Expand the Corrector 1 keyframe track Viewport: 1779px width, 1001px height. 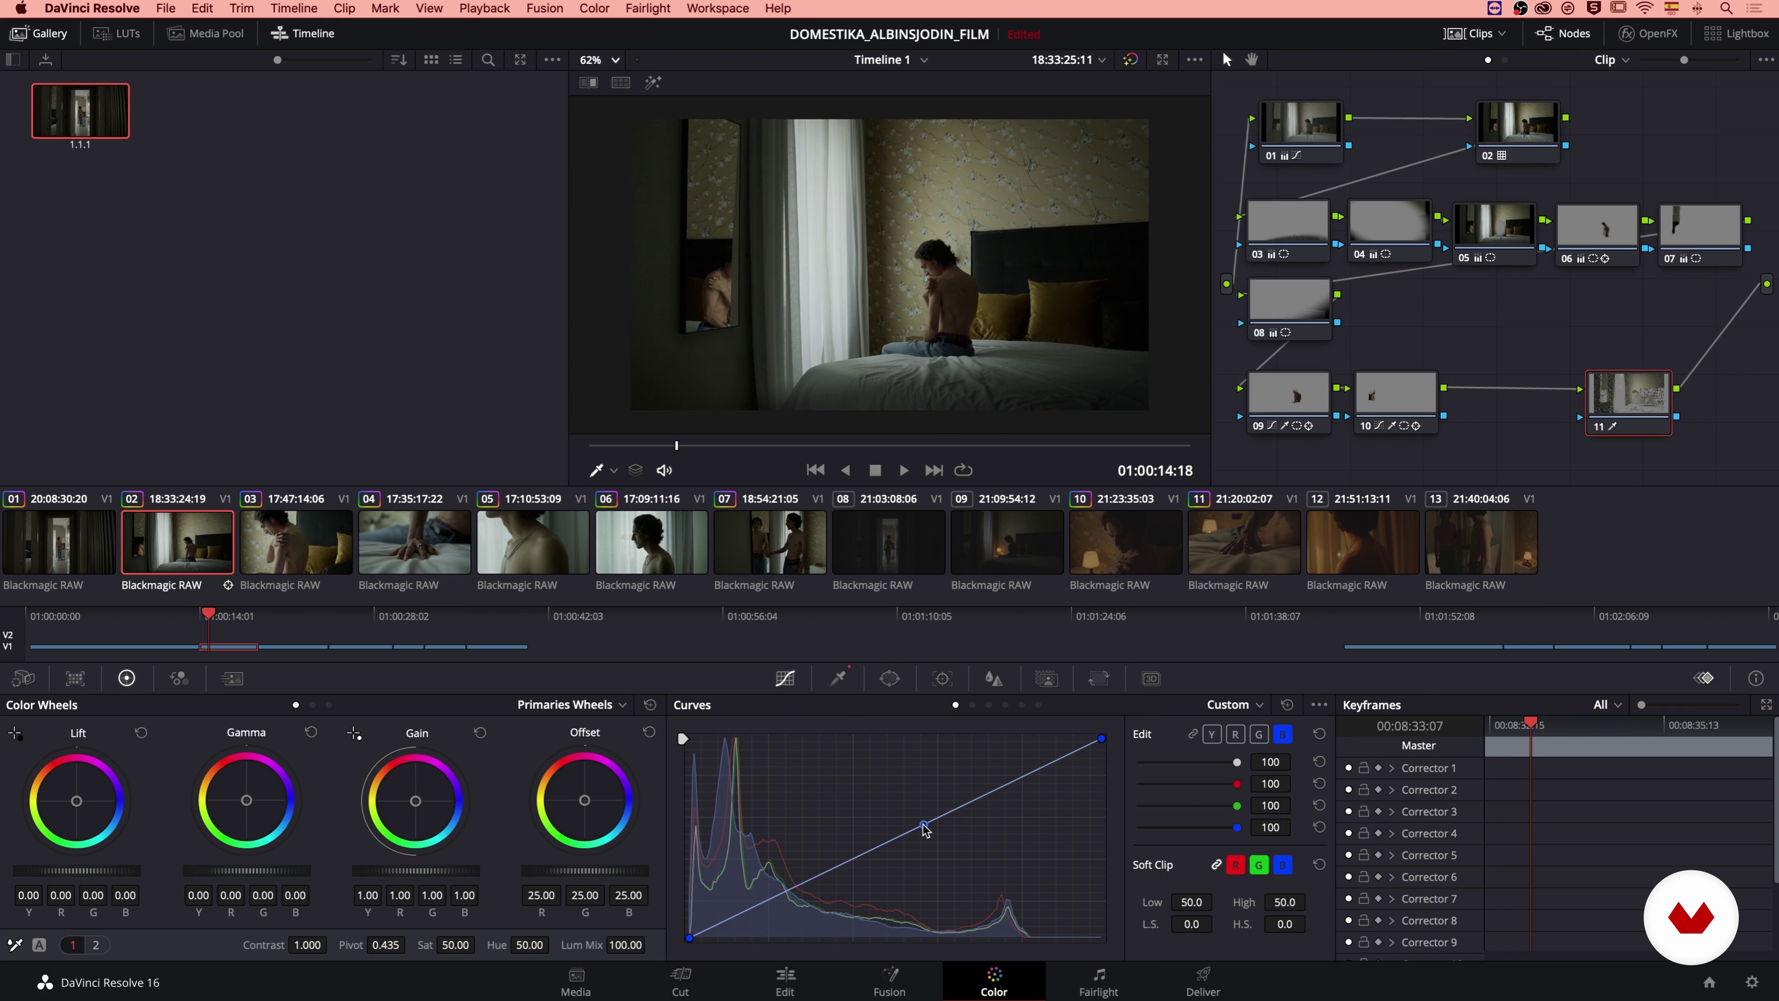coord(1392,768)
